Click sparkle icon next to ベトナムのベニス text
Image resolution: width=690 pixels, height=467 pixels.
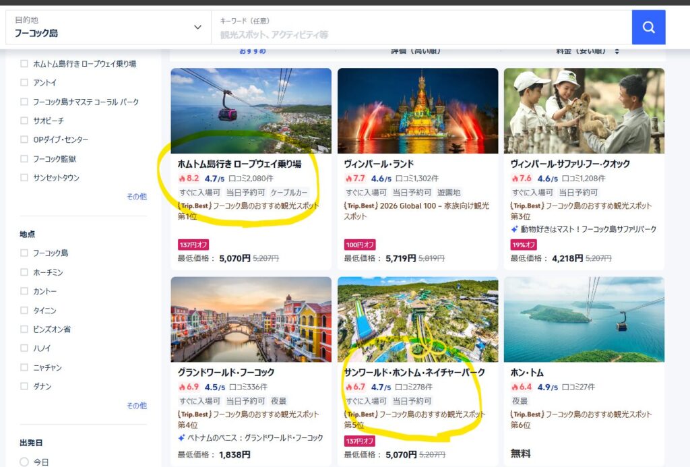click(182, 437)
